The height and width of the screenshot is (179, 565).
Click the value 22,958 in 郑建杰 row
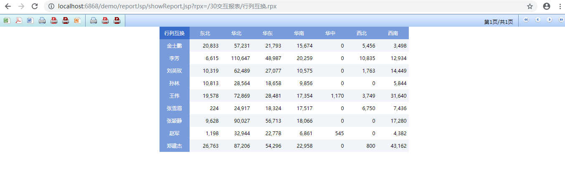(304, 146)
